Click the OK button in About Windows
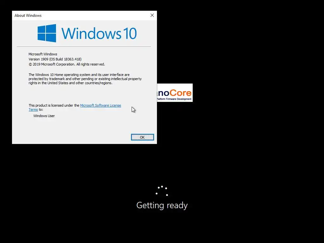 tap(142, 137)
